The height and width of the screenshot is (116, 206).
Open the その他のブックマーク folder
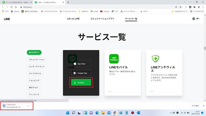coord(180,12)
